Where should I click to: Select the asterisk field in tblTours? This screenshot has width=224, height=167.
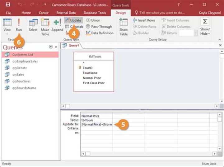84,63
